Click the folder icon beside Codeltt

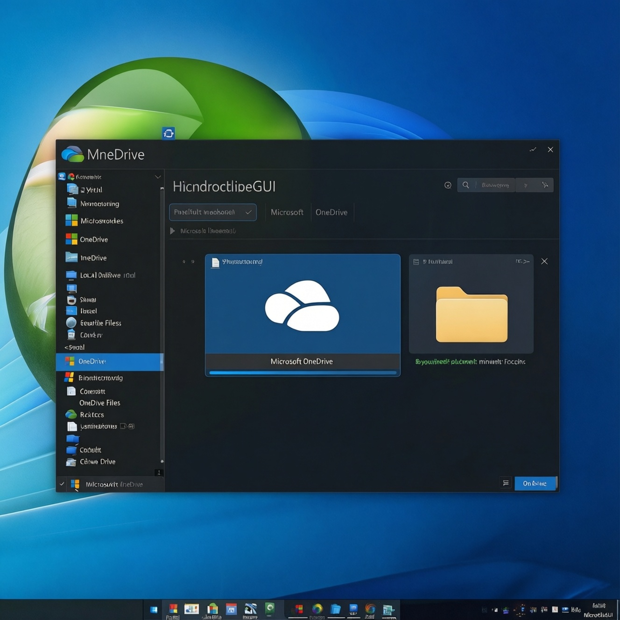point(71,450)
